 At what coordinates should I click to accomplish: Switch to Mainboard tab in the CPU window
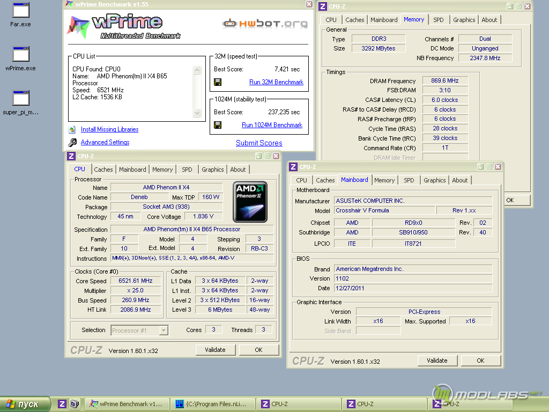point(132,170)
